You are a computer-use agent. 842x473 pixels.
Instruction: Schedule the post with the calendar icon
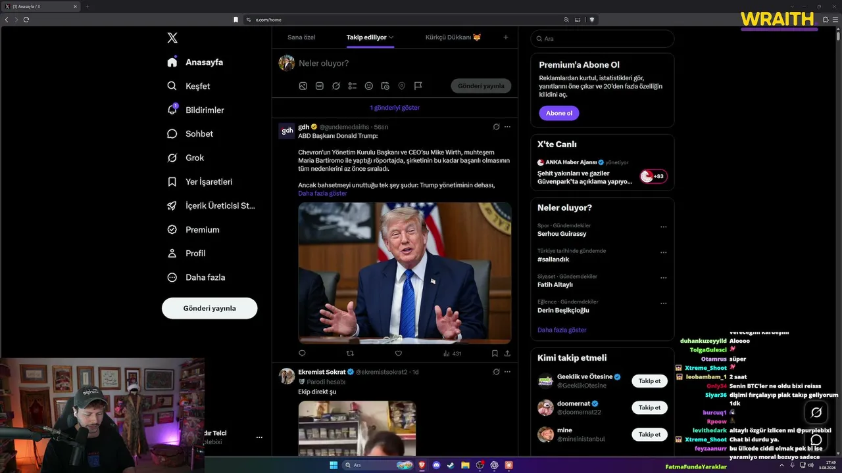tap(385, 86)
